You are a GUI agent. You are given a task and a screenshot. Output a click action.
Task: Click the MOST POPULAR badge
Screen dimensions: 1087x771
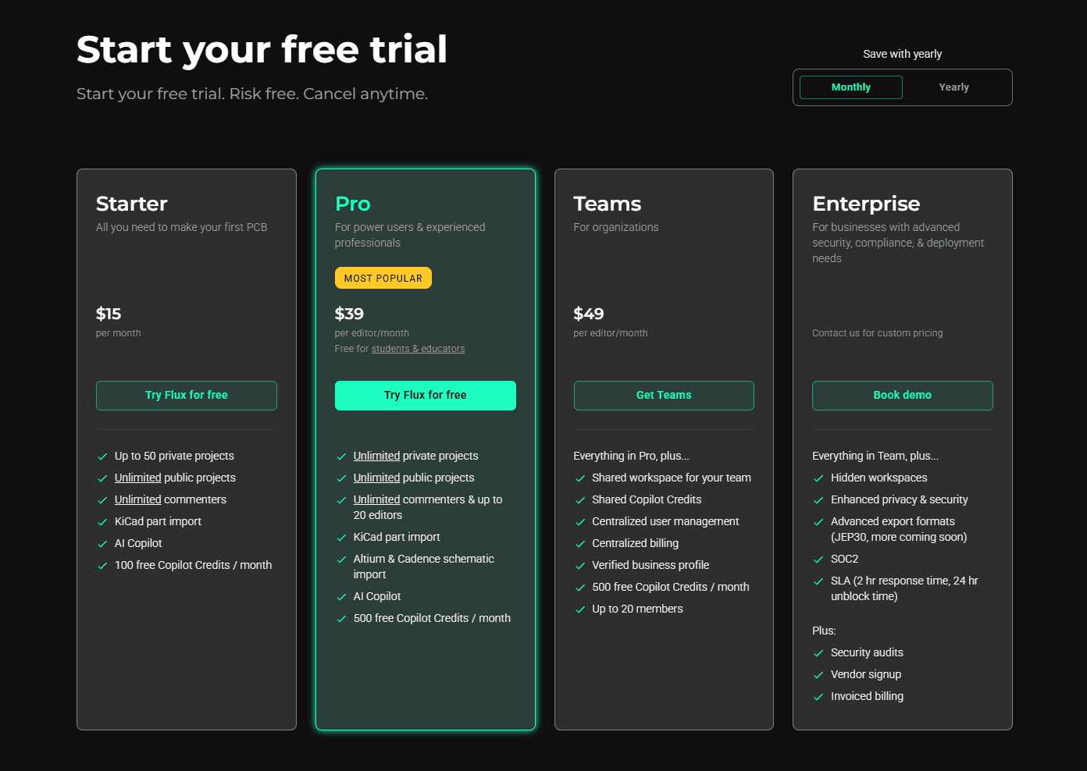[383, 279]
